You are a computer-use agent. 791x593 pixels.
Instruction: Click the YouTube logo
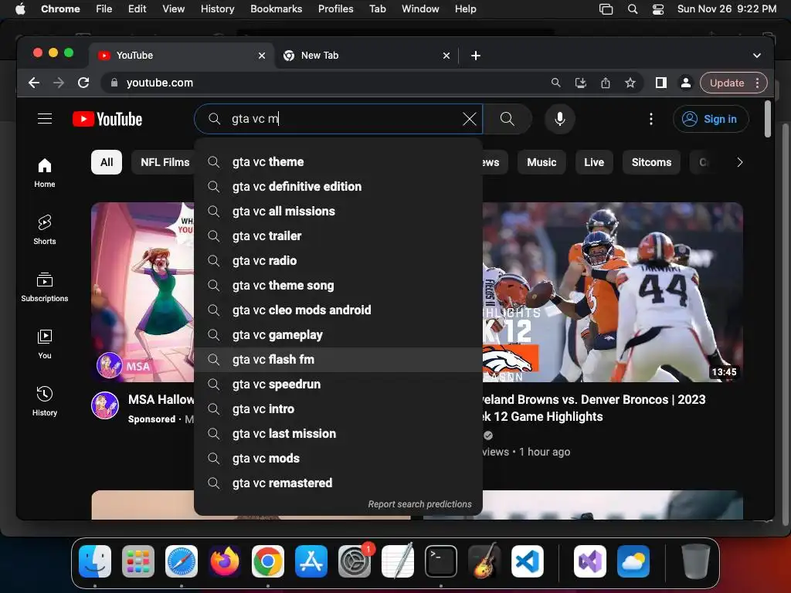click(107, 119)
